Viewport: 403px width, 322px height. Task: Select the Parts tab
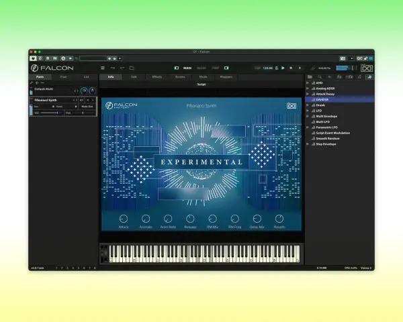40,76
